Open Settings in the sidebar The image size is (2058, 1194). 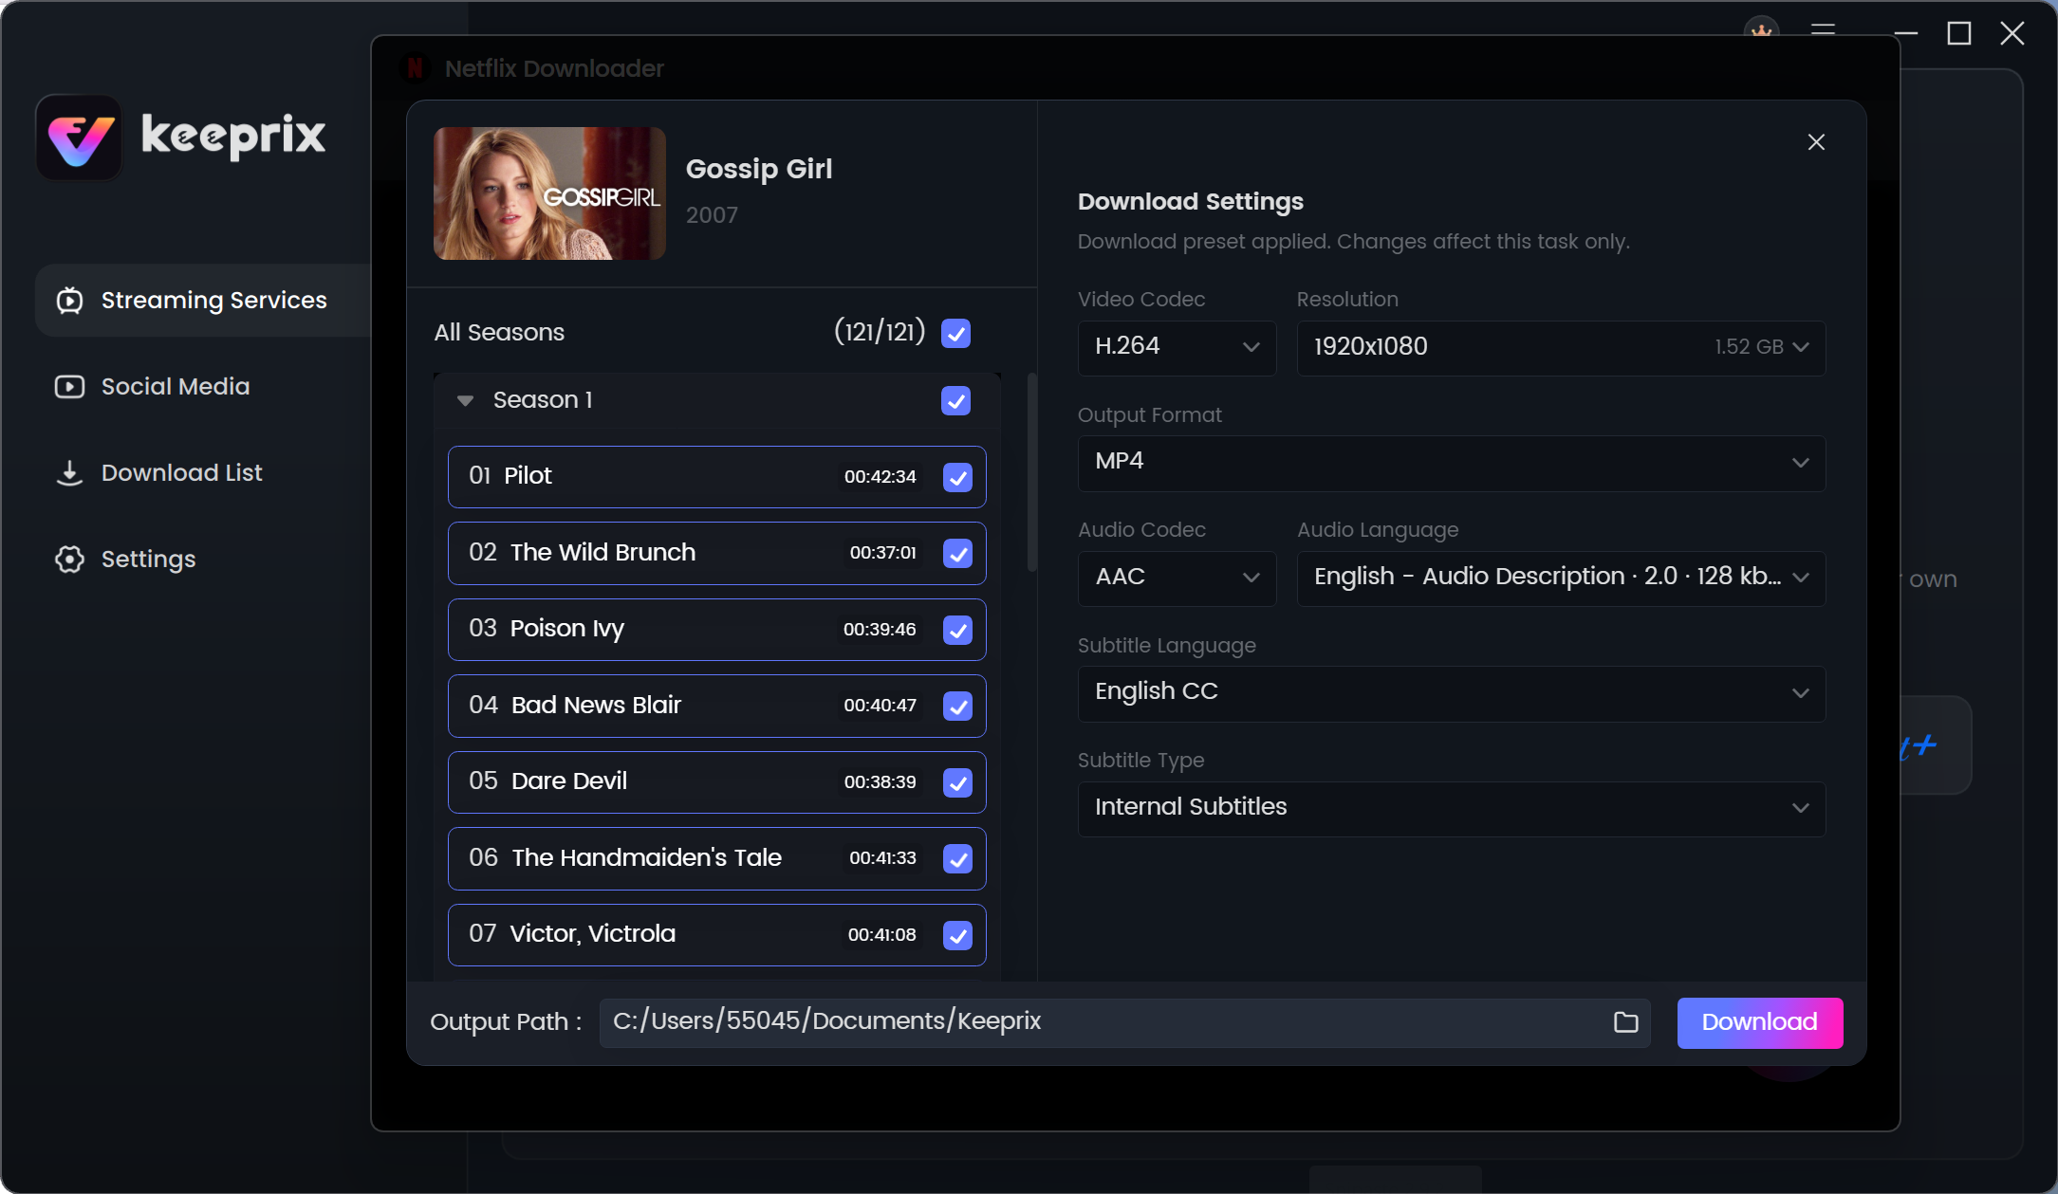(125, 560)
